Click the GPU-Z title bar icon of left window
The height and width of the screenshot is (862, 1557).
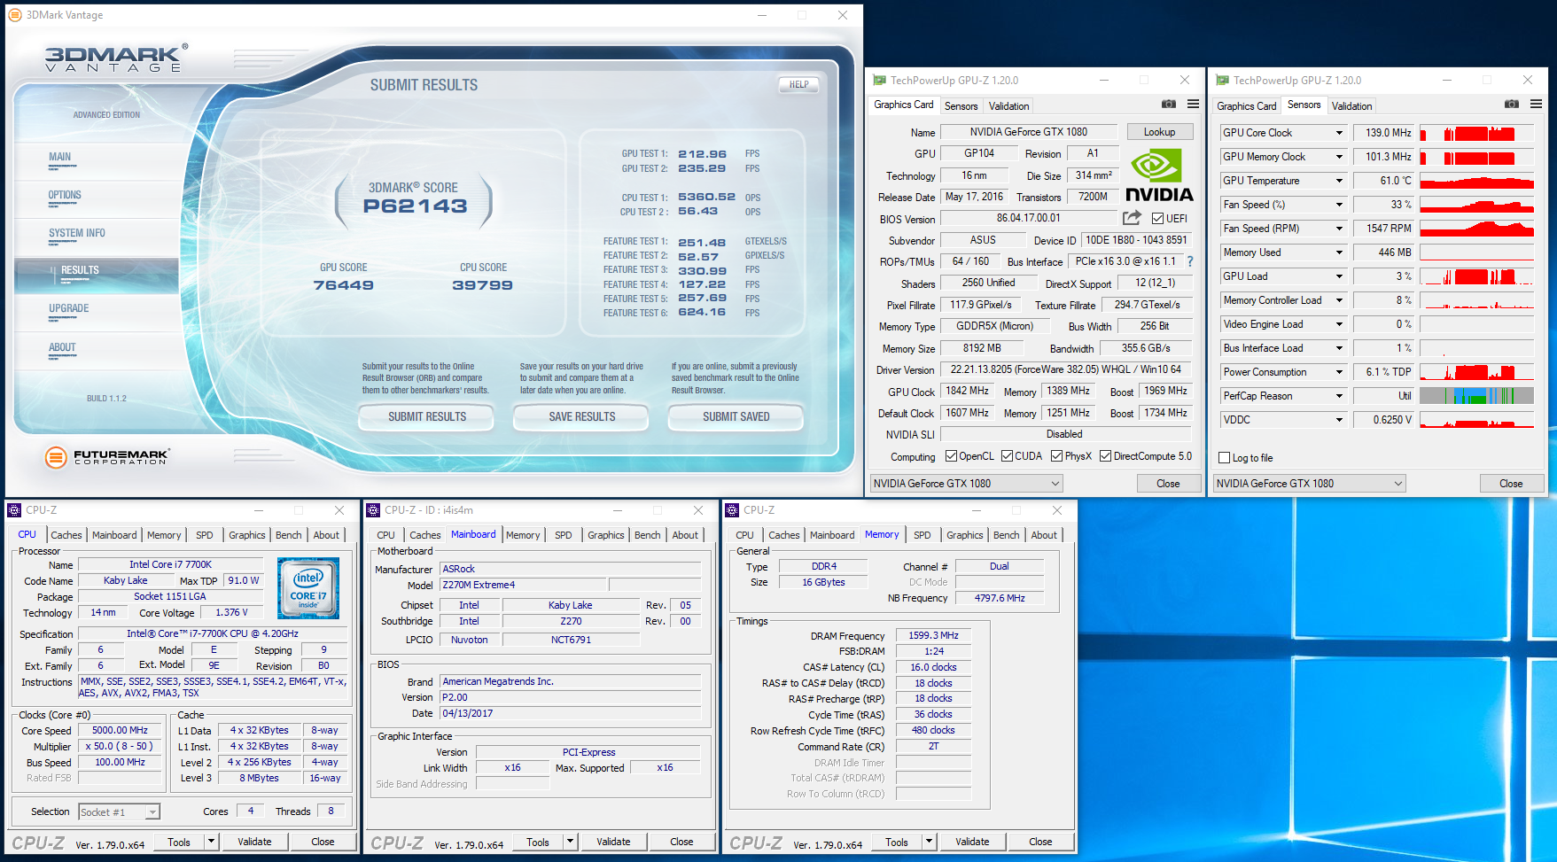pos(879,80)
